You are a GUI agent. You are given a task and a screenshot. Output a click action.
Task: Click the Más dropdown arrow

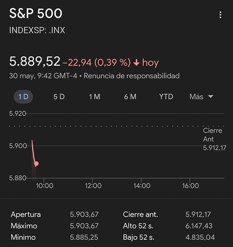(x=211, y=97)
